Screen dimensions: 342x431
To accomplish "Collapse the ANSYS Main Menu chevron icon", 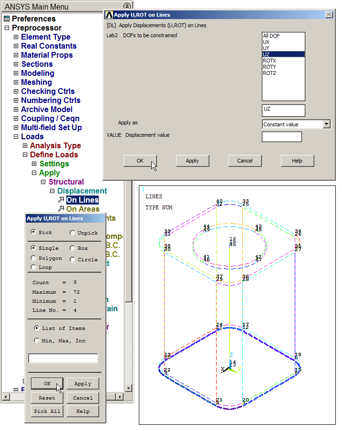I will click(127, 7).
